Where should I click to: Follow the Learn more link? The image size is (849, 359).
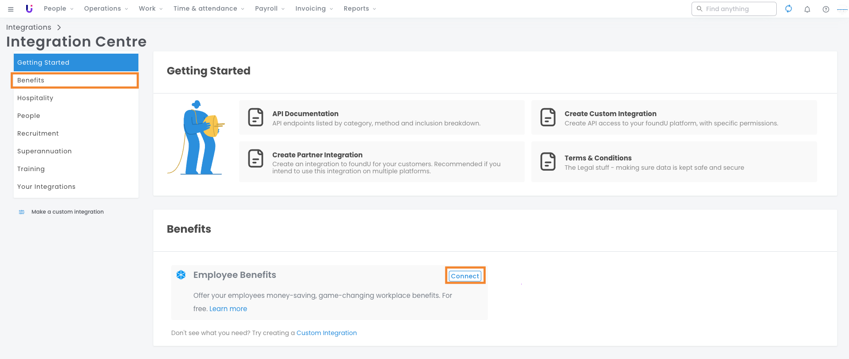(228, 309)
